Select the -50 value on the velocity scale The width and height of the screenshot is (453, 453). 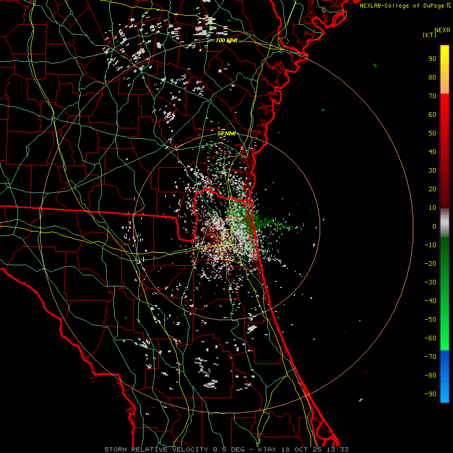point(430,320)
